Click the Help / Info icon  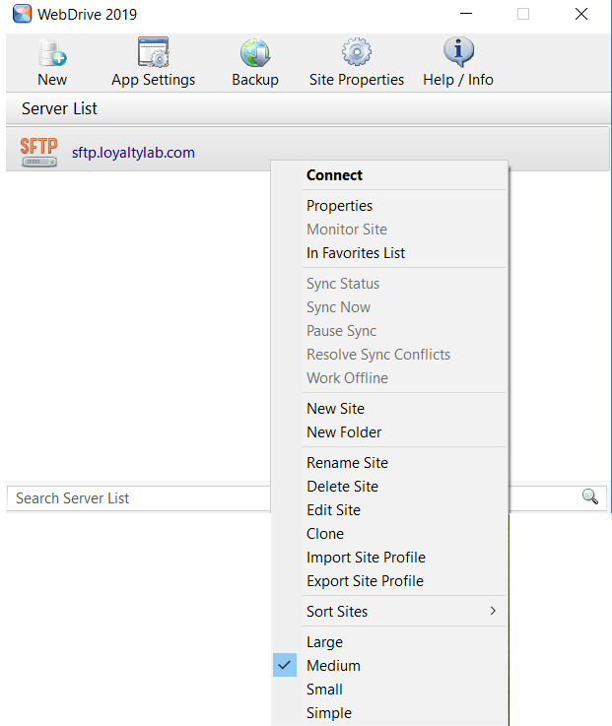[458, 53]
